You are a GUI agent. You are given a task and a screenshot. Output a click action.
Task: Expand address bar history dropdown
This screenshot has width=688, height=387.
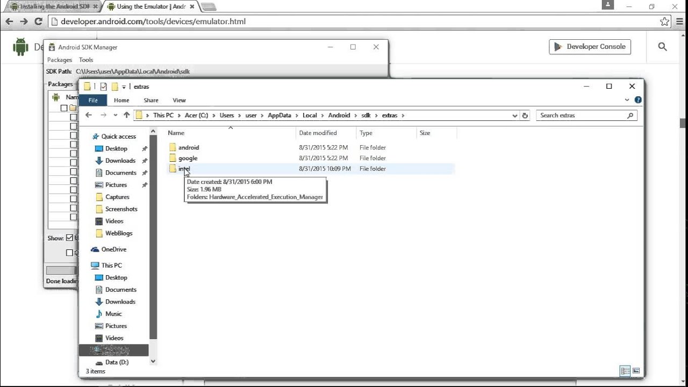515,115
